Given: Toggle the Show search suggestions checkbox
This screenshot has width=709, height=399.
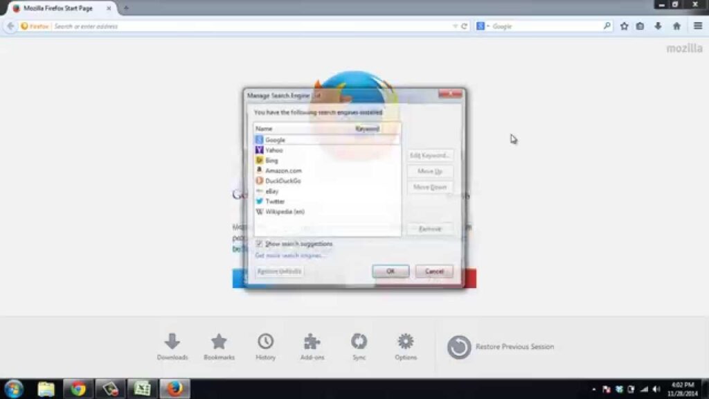Looking at the screenshot, I should click(259, 244).
